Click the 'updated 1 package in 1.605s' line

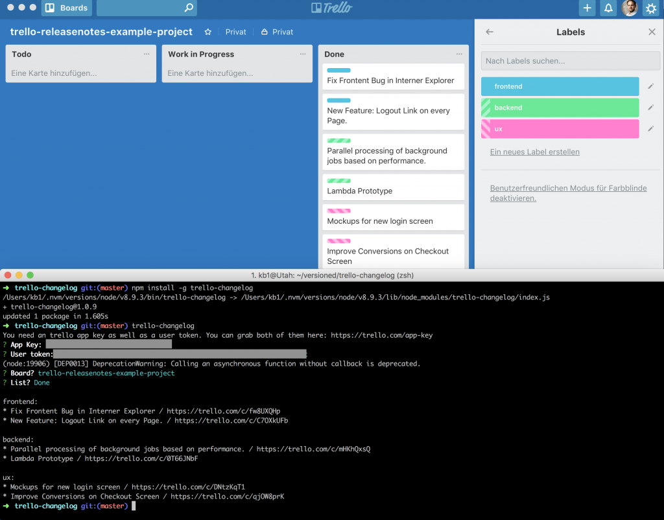point(55,316)
